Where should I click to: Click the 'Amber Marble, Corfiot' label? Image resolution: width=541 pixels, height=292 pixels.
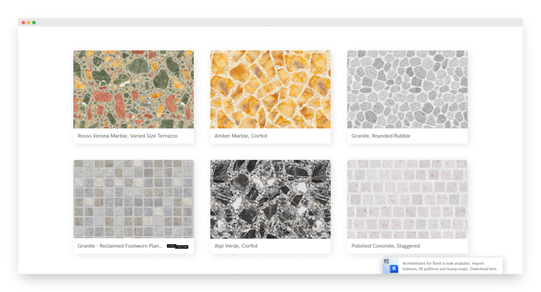coord(241,136)
